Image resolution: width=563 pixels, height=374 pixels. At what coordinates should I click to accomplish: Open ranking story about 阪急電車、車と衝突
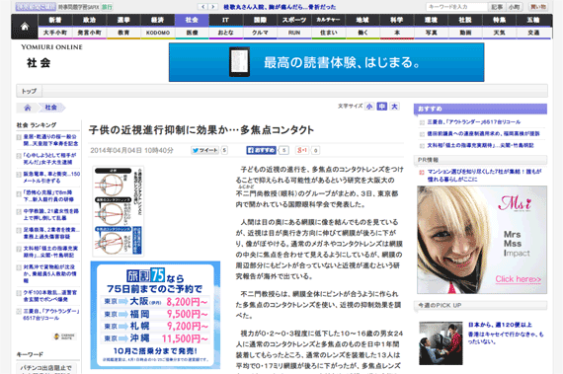click(x=51, y=178)
